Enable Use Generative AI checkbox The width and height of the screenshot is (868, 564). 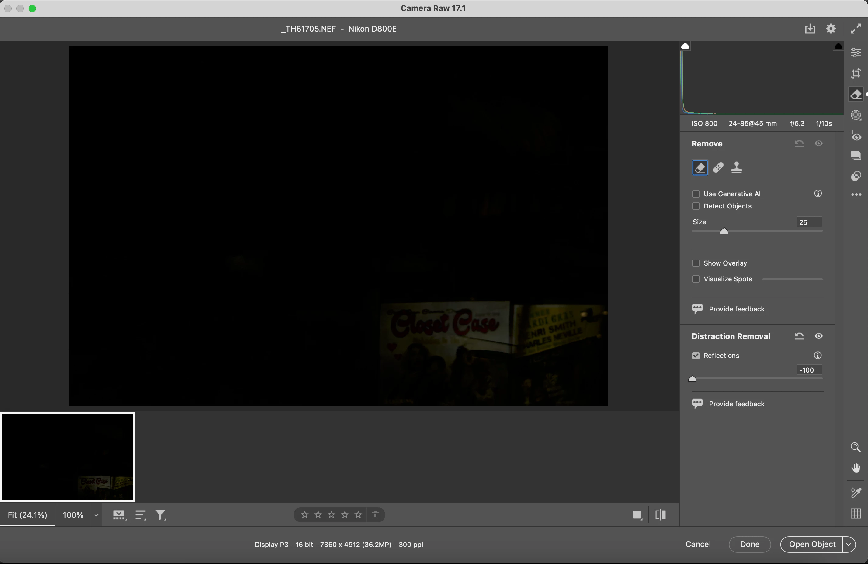click(696, 194)
